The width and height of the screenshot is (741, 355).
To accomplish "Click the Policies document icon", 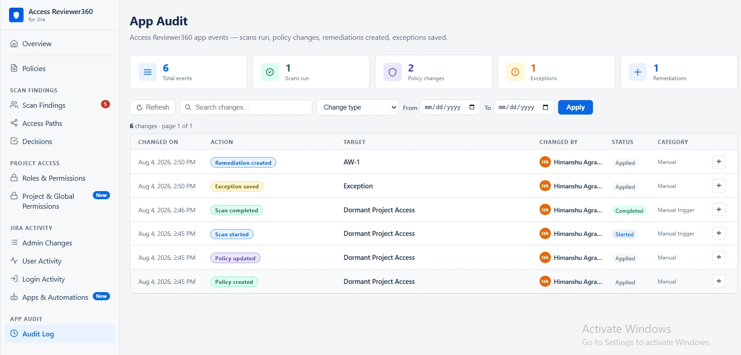I will [x=14, y=68].
